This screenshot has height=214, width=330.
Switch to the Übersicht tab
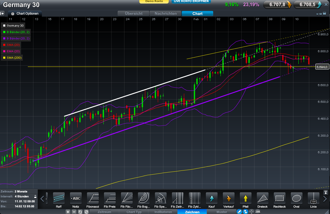(134, 13)
